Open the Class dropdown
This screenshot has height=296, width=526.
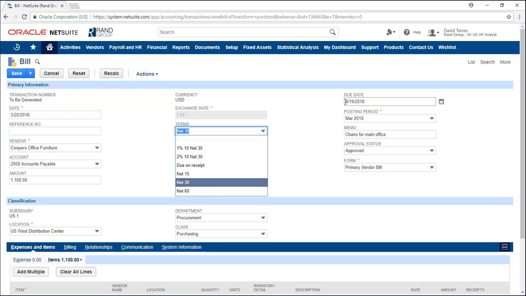pos(263,234)
